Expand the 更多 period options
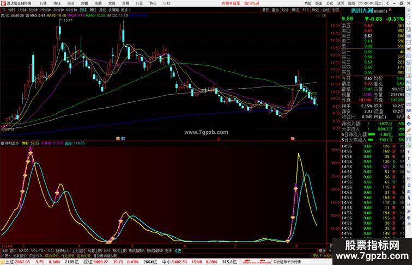The image size is (412, 265). [x=125, y=10]
